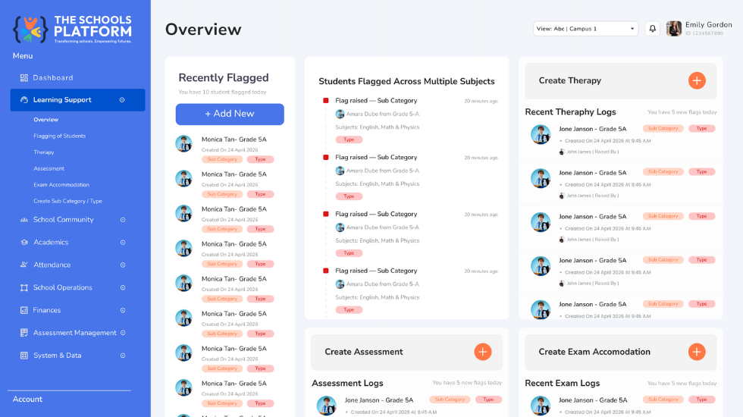Click the Dashboard grid icon in sidebar

click(24, 77)
